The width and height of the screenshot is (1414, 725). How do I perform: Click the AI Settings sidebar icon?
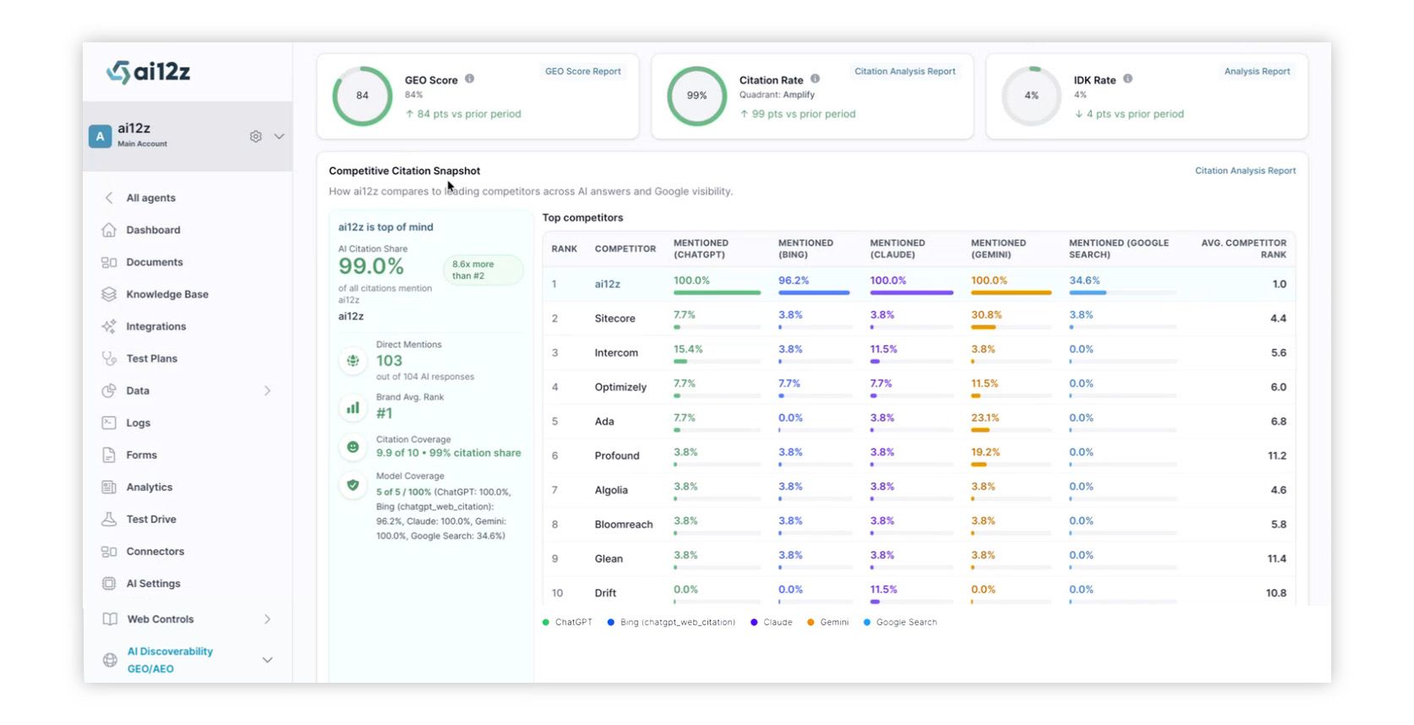pyautogui.click(x=109, y=583)
